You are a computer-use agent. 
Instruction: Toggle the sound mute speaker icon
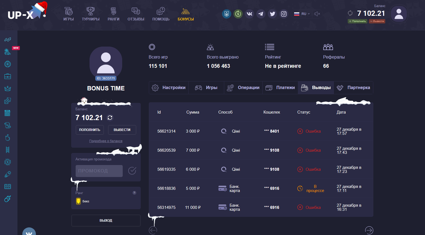[317, 14]
